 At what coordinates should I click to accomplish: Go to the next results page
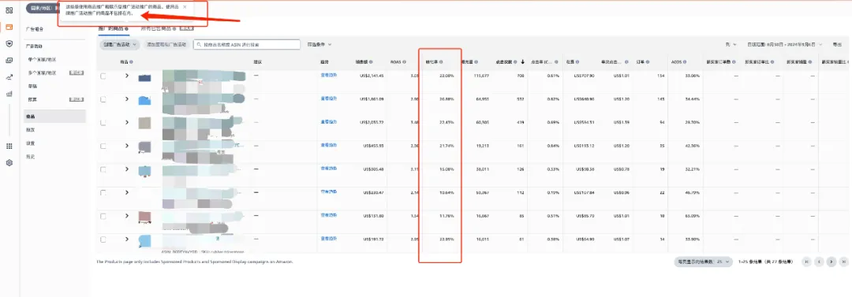(831, 262)
